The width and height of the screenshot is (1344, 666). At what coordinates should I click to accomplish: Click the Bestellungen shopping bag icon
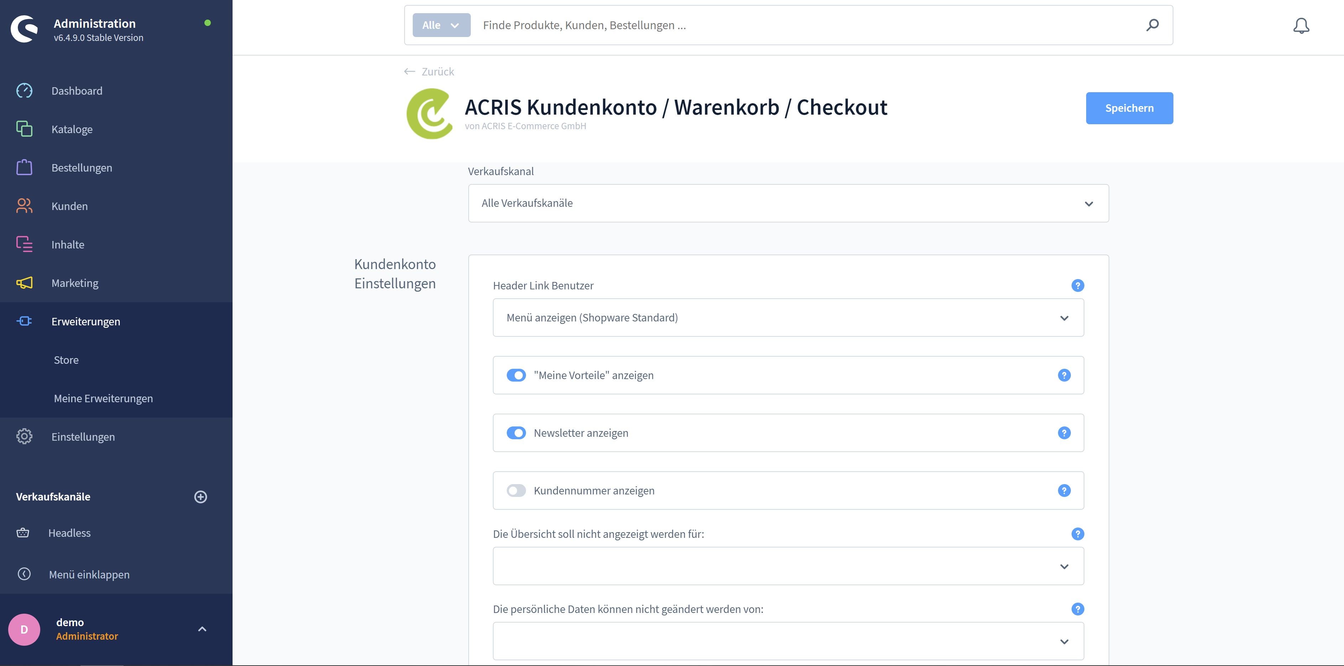point(24,167)
